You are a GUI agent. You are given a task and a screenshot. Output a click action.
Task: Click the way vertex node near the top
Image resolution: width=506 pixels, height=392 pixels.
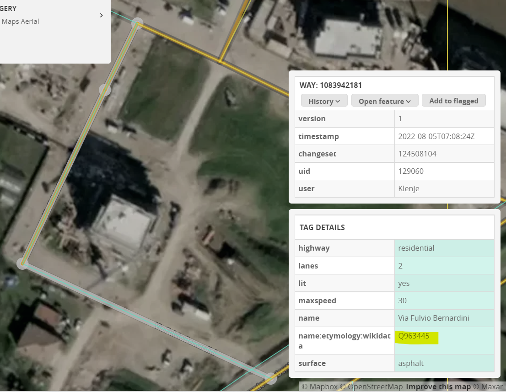coord(137,22)
